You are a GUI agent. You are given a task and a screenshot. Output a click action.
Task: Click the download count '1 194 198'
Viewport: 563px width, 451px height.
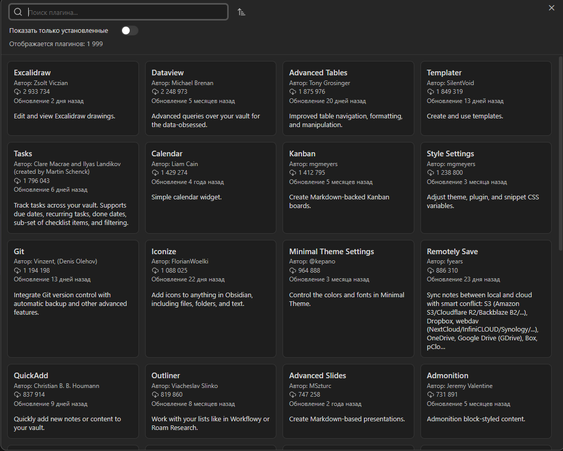point(36,271)
